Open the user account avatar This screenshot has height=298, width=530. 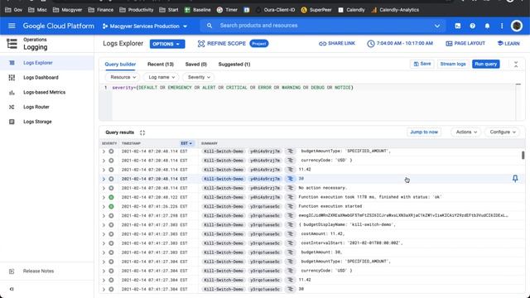point(517,26)
